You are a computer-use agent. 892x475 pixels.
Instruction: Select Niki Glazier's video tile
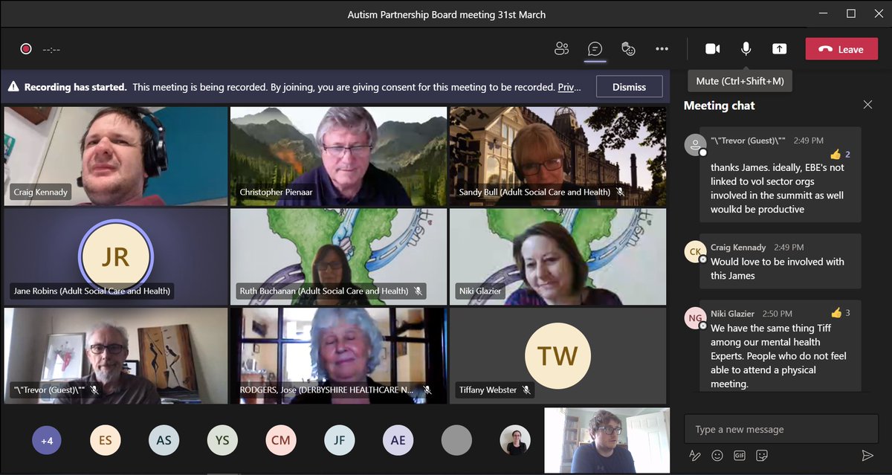[557, 257]
